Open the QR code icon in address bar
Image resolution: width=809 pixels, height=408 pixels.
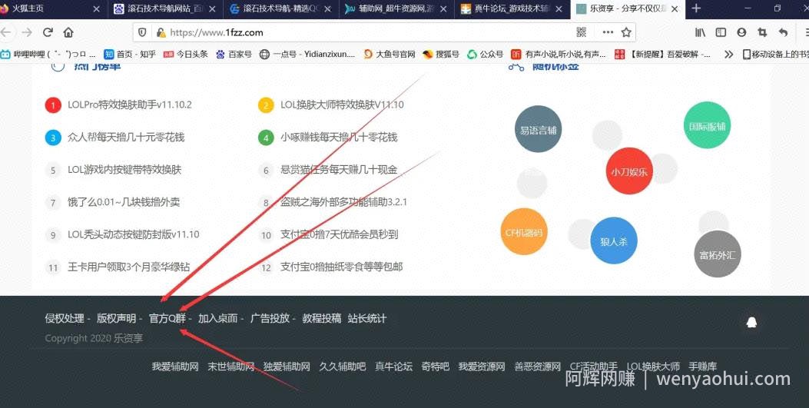click(582, 32)
